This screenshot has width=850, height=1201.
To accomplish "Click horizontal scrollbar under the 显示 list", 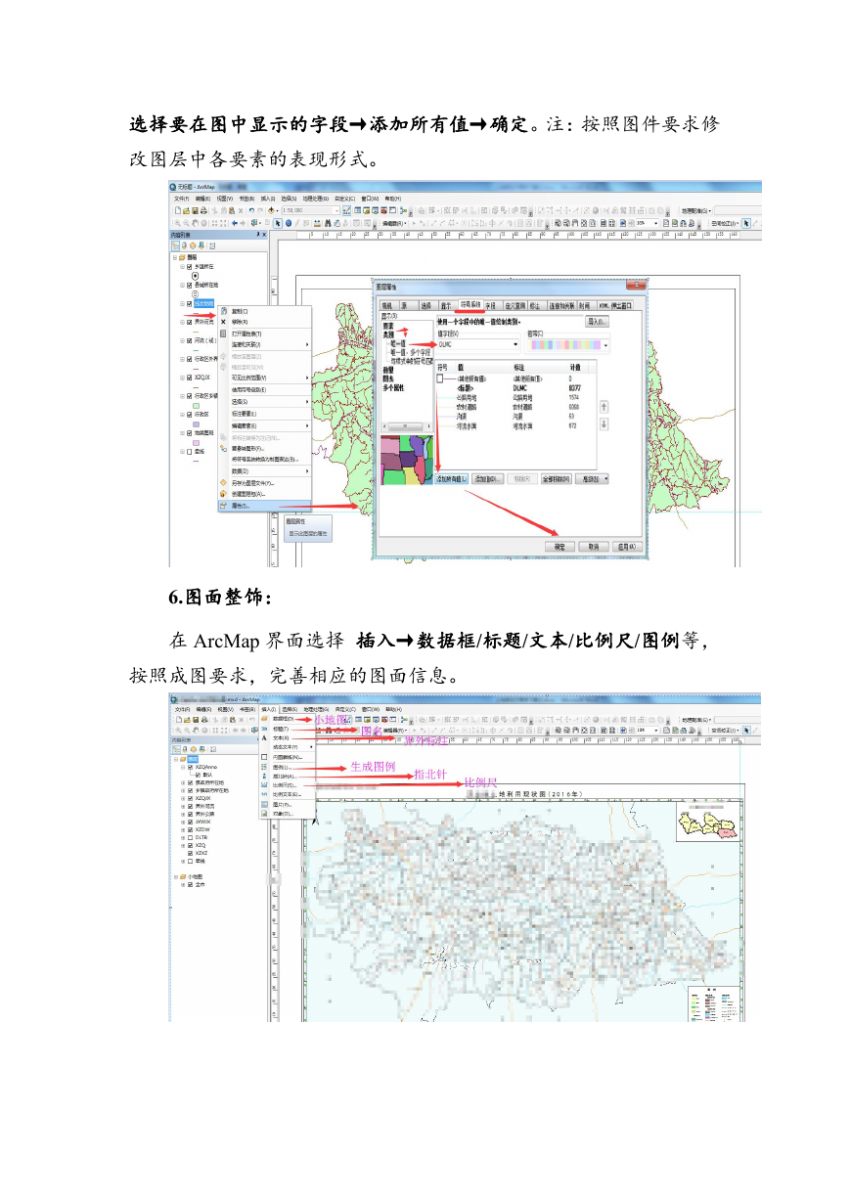I will [408, 427].
